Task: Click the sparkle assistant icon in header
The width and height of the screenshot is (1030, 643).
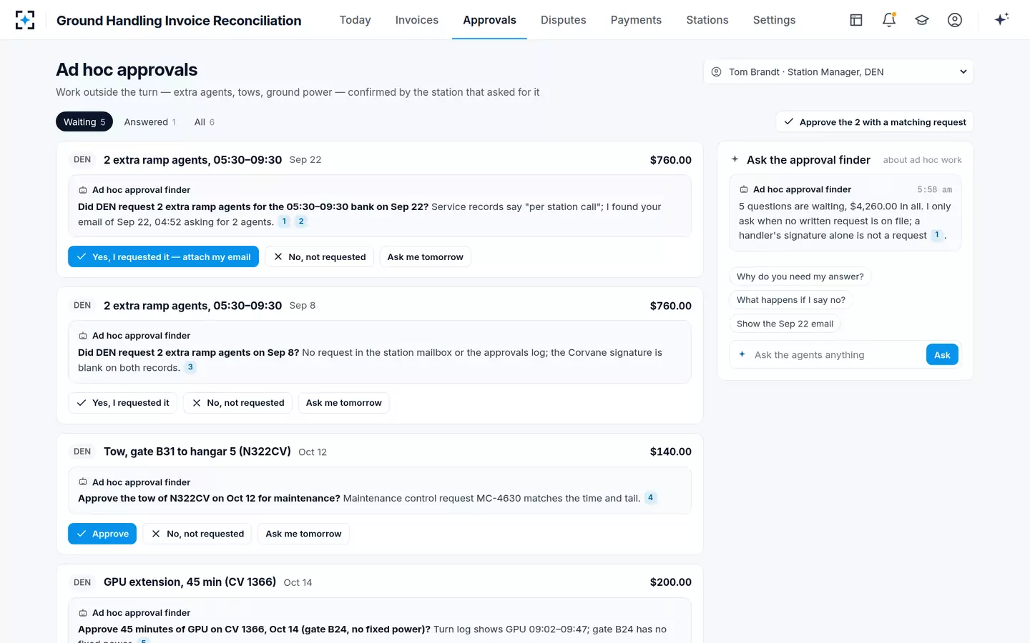Action: click(x=1001, y=19)
